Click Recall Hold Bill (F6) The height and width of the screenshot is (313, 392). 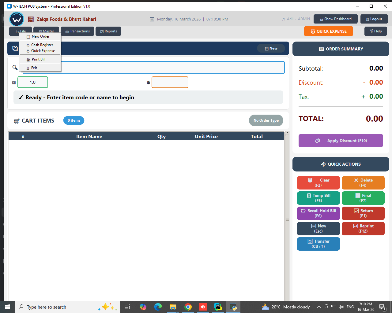coord(318,213)
